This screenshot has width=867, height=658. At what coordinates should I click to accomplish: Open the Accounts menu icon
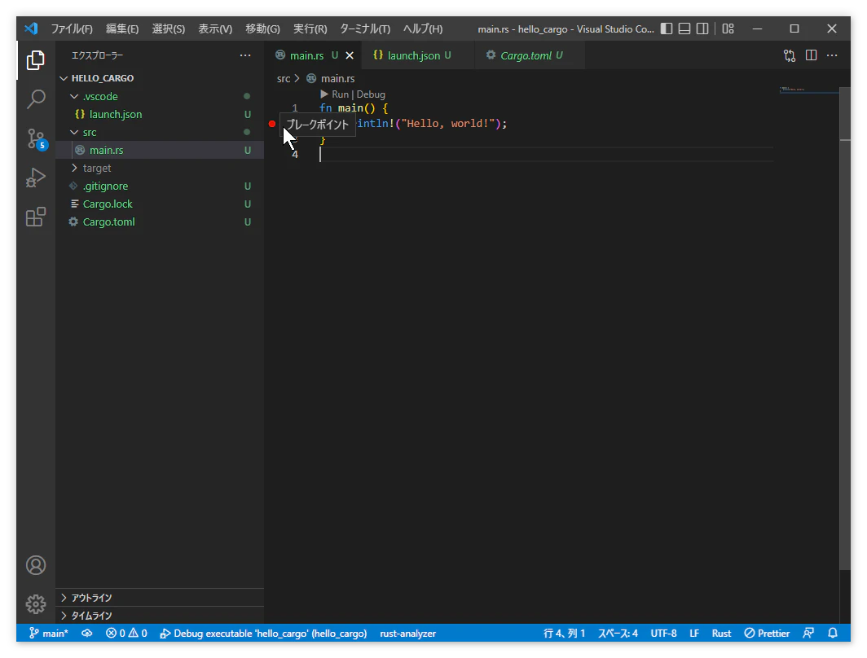(x=35, y=565)
